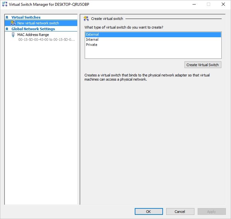Click the Create virtual switch header icon
Image resolution: width=231 pixels, height=219 pixels.
tap(86, 19)
